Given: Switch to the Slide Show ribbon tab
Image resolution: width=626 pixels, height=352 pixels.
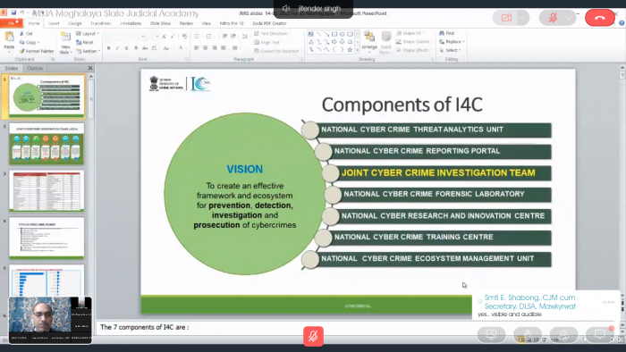Looking at the screenshot, I should [160, 23].
